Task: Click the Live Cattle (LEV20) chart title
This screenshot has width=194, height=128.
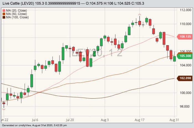Action: tap(18, 3)
